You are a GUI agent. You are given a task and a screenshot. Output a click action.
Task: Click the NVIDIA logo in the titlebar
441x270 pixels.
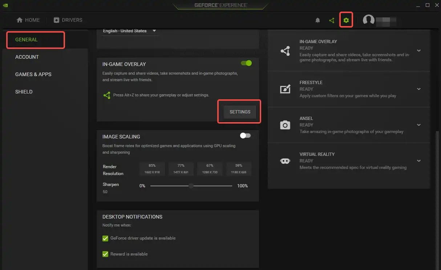pyautogui.click(x=6, y=5)
